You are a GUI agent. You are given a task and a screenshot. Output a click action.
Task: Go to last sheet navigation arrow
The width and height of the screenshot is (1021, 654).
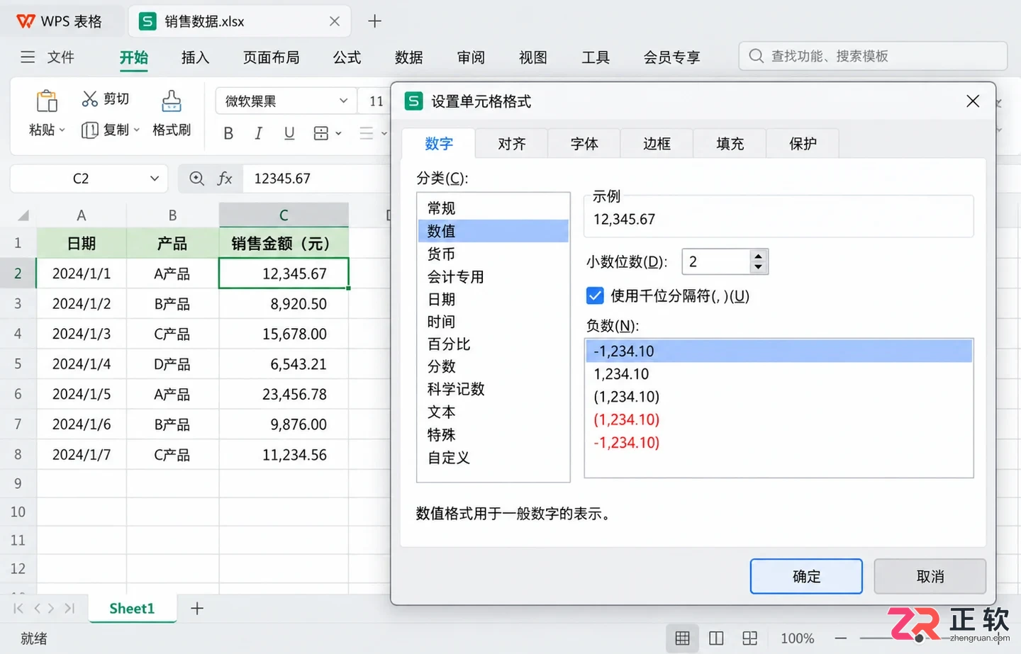click(69, 608)
